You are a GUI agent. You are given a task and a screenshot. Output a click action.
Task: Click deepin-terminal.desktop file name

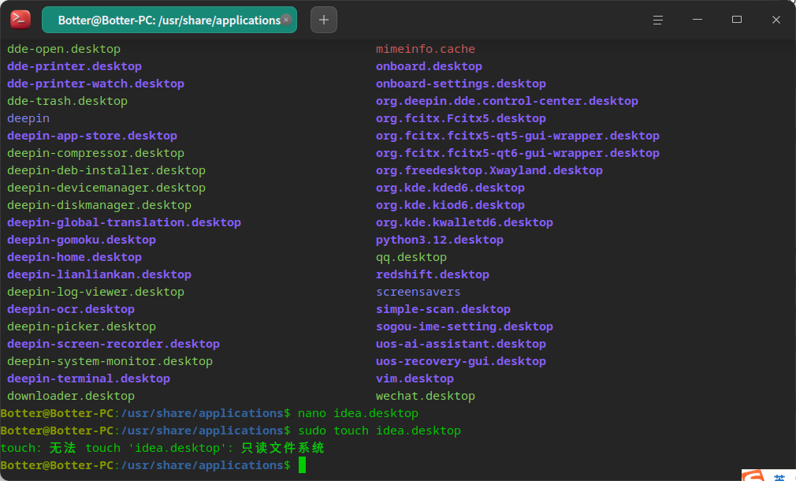pyautogui.click(x=89, y=378)
